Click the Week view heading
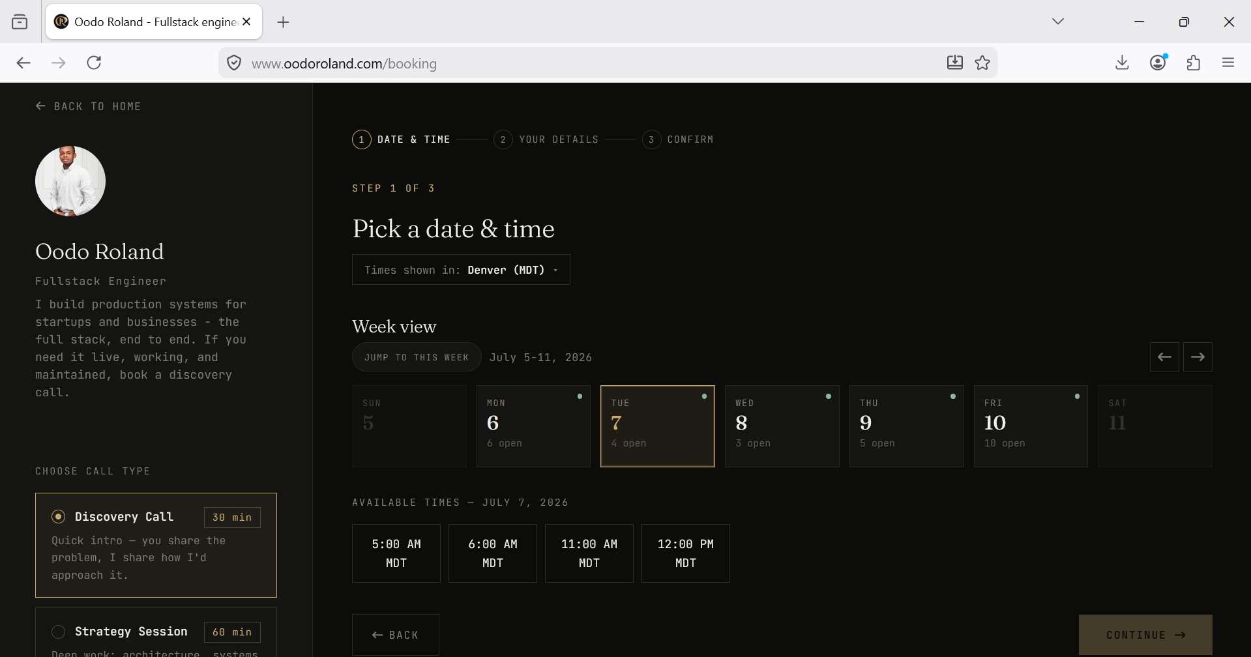Viewport: 1251px width, 657px height. click(394, 327)
